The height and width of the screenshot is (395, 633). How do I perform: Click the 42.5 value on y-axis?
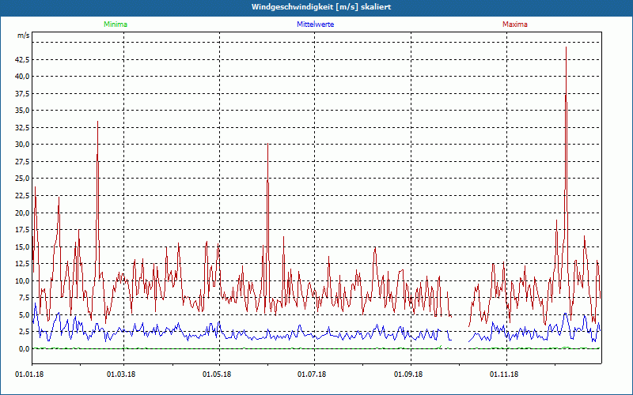click(x=21, y=59)
